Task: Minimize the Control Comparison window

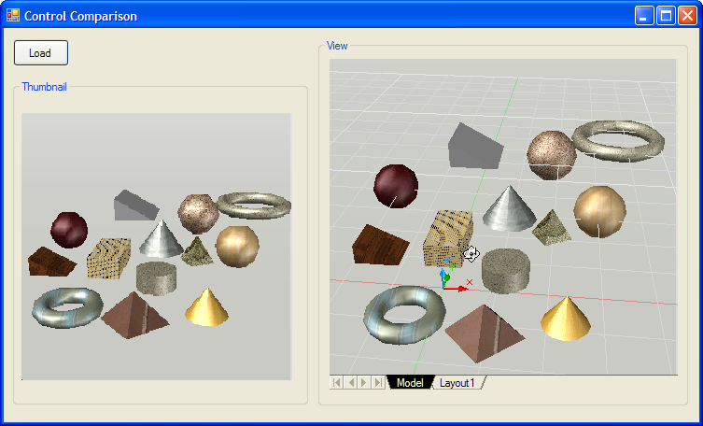Action: point(644,16)
